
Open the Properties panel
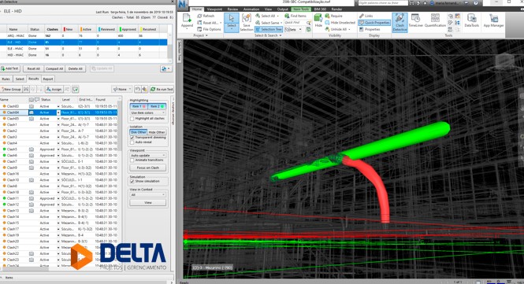tap(370, 29)
